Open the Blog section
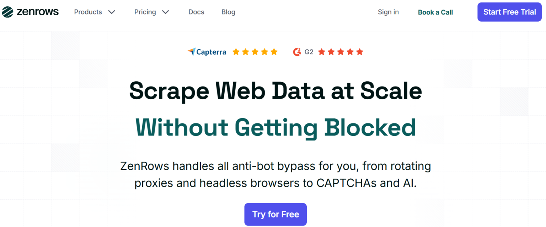The height and width of the screenshot is (227, 546). (x=228, y=12)
